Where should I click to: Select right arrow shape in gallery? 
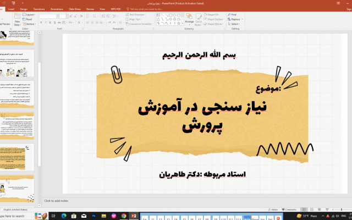[170, 19]
